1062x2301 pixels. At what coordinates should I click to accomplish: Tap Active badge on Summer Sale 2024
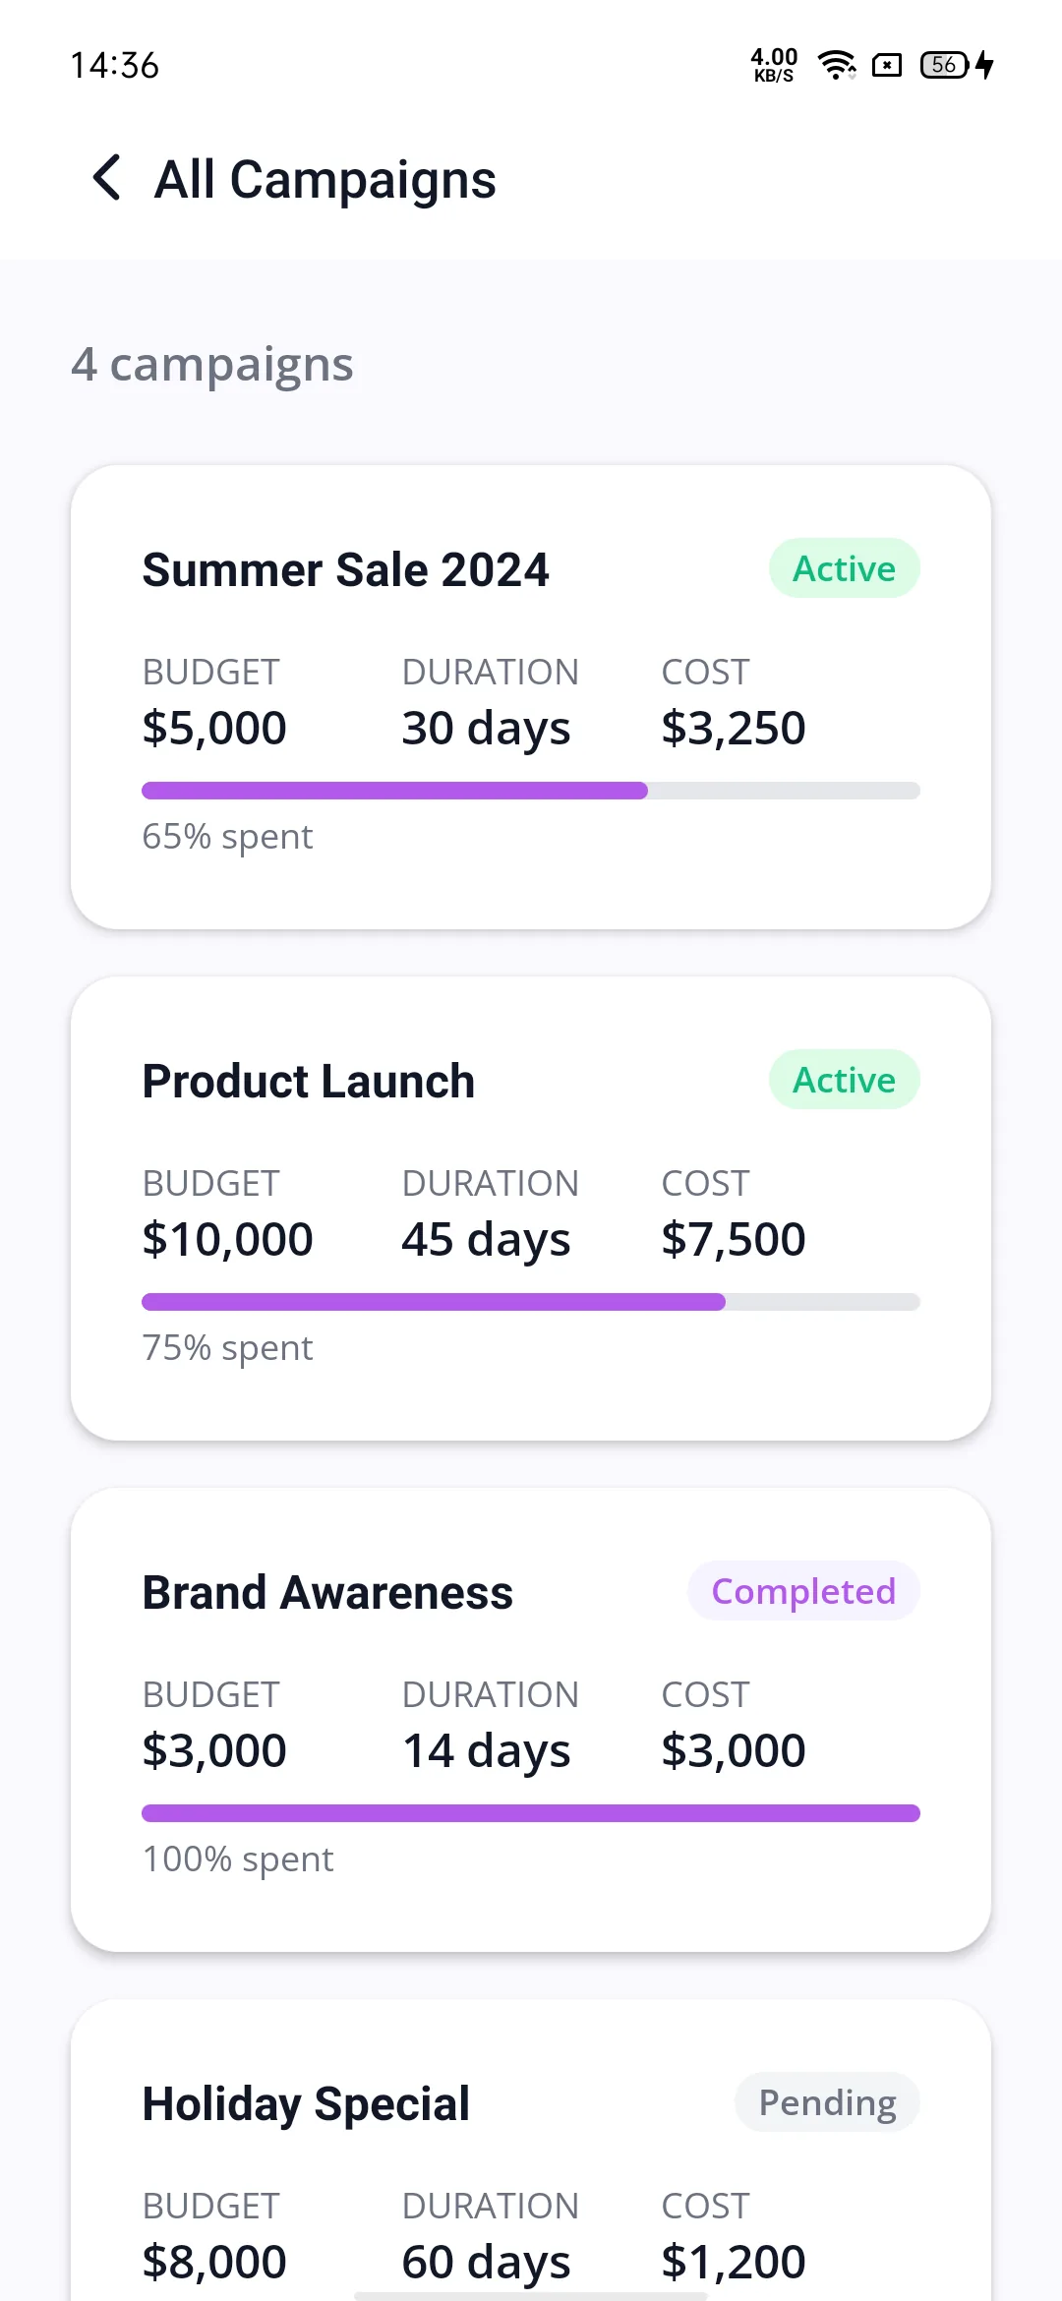coord(844,568)
